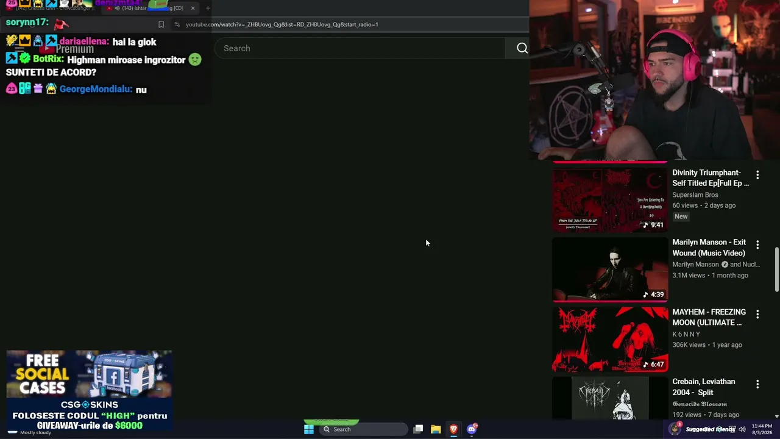This screenshot has width=780, height=439.
Task: Click the YouTube search magnifier button
Action: coord(522,48)
